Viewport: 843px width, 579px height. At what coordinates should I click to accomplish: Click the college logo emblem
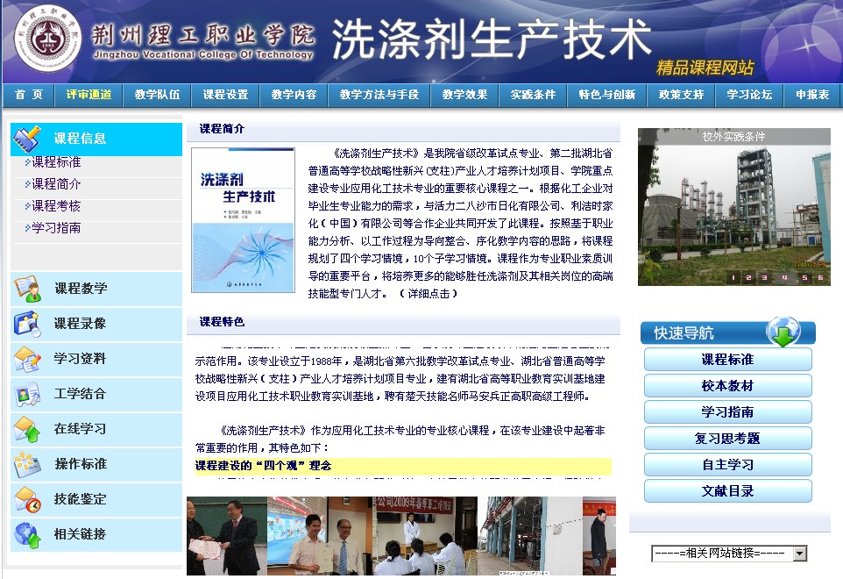[x=47, y=41]
